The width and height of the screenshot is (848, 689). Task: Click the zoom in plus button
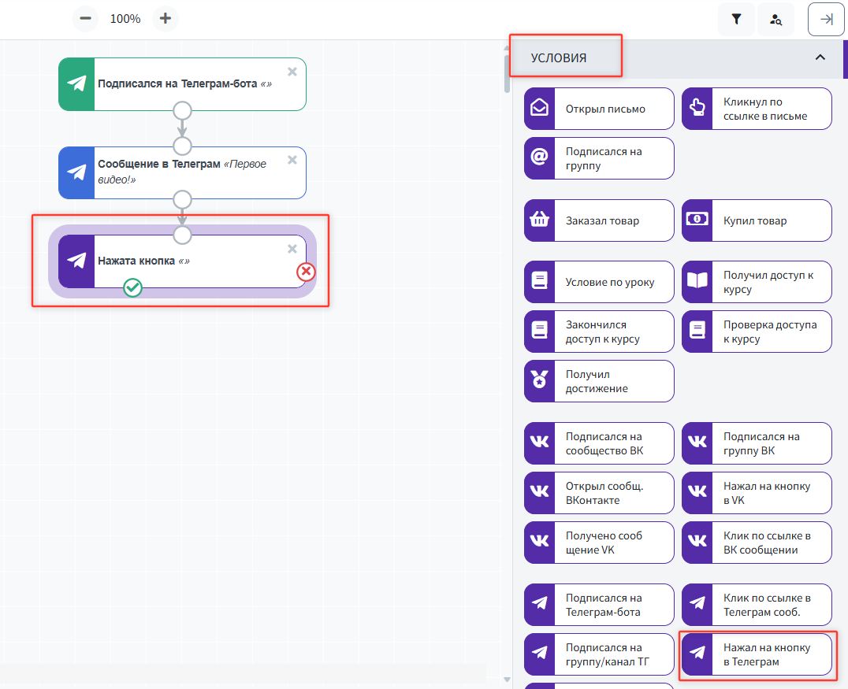[165, 19]
